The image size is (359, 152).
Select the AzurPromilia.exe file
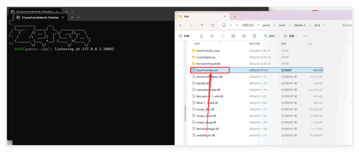coord(207,70)
